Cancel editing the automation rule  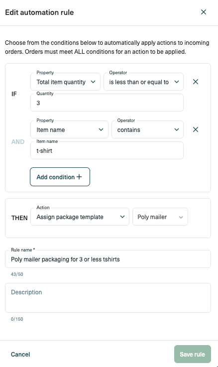[x=20, y=355]
